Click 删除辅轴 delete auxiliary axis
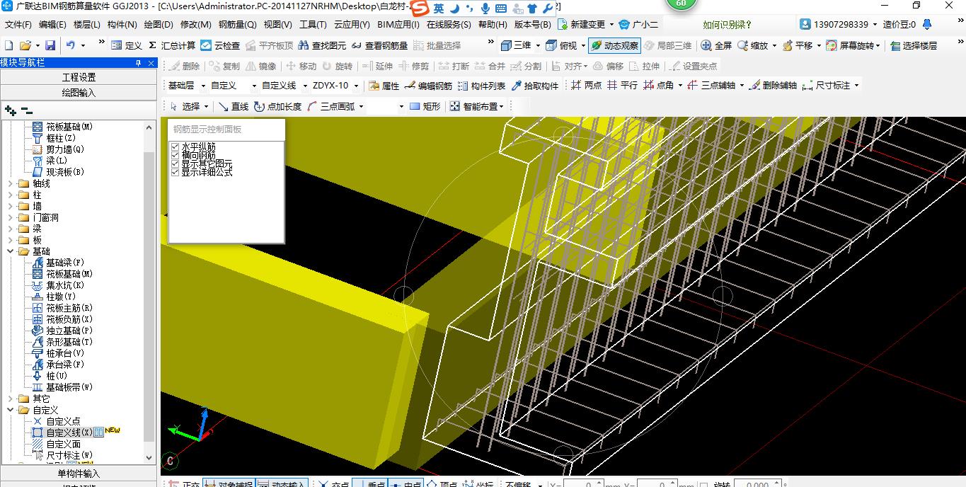The width and height of the screenshot is (966, 487). pos(773,86)
